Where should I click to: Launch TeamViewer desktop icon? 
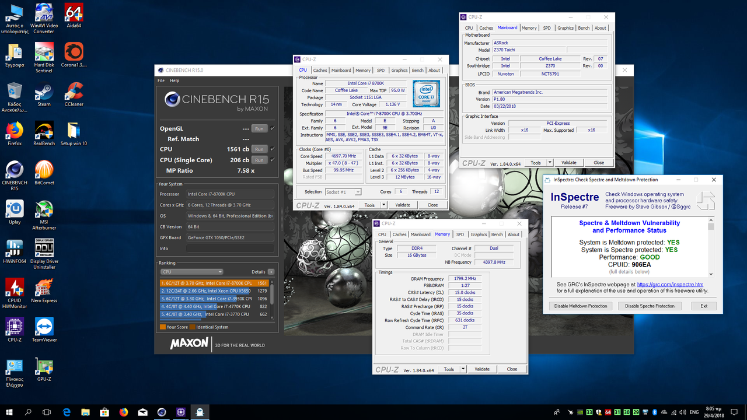pos(44,330)
